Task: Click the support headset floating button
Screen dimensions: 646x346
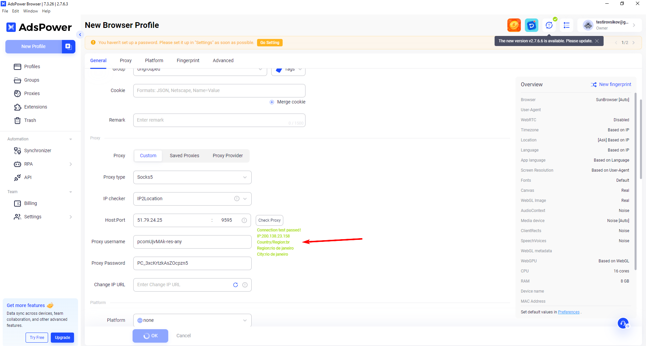Action: pos(623,323)
